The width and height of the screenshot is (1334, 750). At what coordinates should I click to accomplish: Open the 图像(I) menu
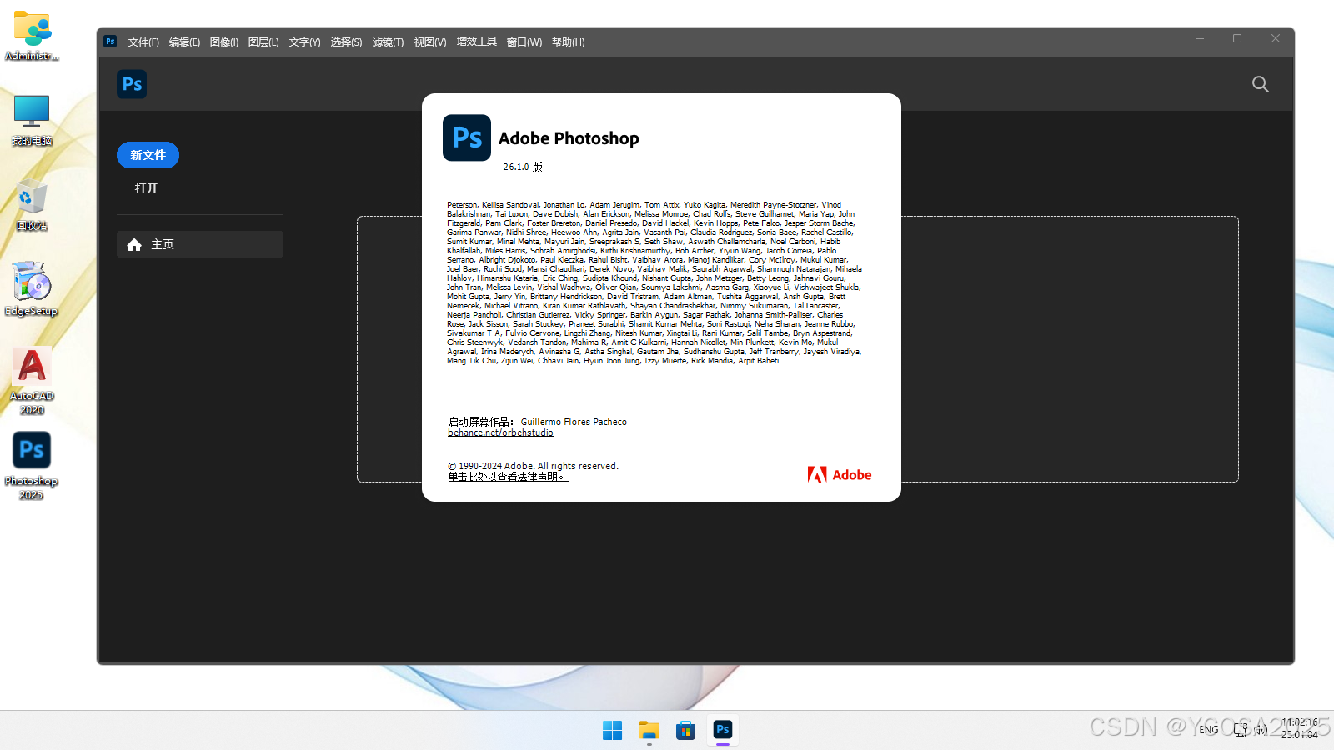(224, 42)
